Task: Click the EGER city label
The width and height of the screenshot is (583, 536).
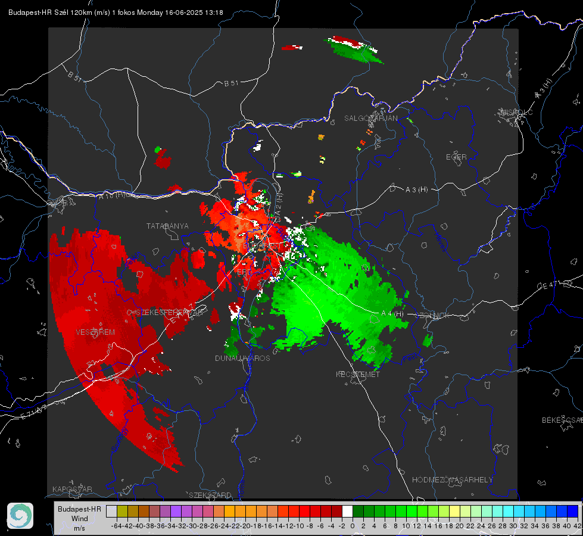Action: 456,157
